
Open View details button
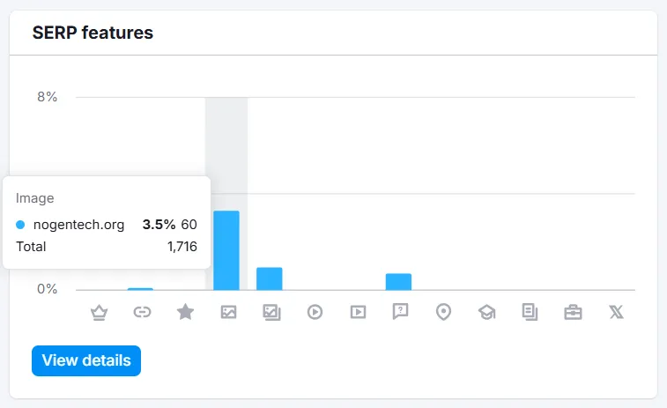click(x=86, y=360)
